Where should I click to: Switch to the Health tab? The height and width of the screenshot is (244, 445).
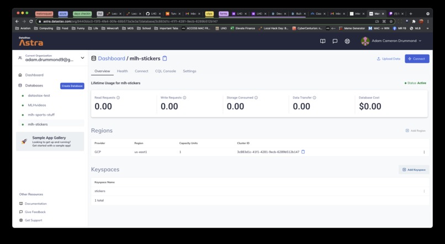(x=123, y=71)
